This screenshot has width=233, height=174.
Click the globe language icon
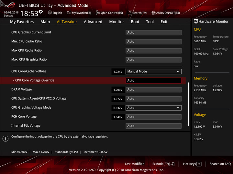(50, 13)
